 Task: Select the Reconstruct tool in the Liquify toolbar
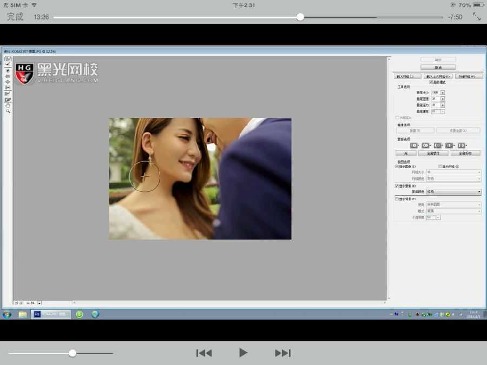coord(8,64)
